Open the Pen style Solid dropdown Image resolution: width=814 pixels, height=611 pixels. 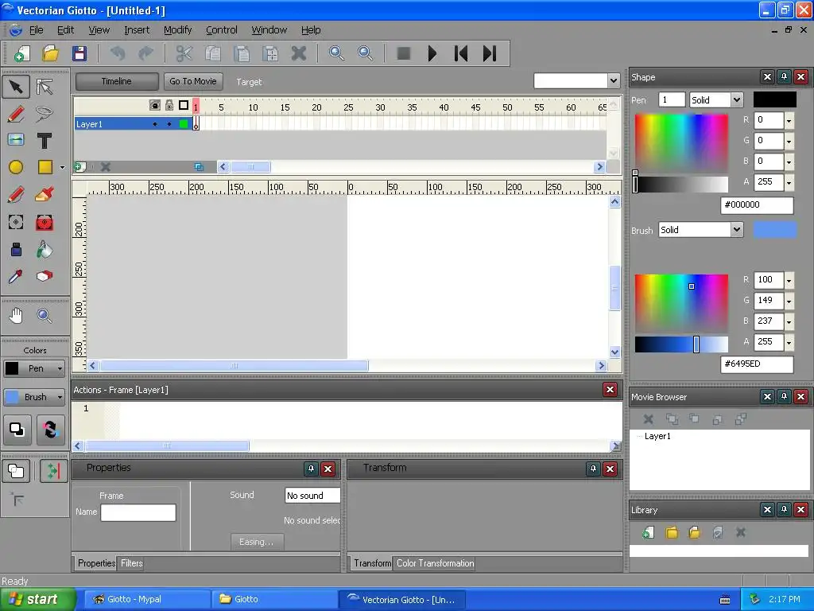pyautogui.click(x=737, y=99)
